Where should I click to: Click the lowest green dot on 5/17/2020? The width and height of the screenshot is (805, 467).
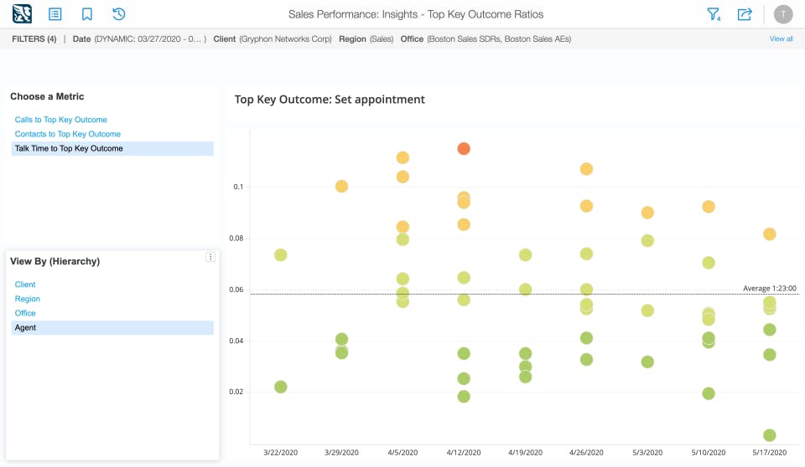[770, 435]
